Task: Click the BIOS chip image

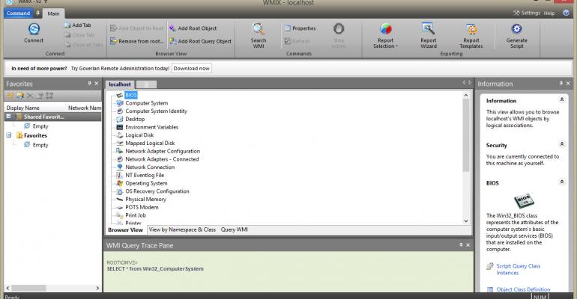Action: click(x=524, y=200)
